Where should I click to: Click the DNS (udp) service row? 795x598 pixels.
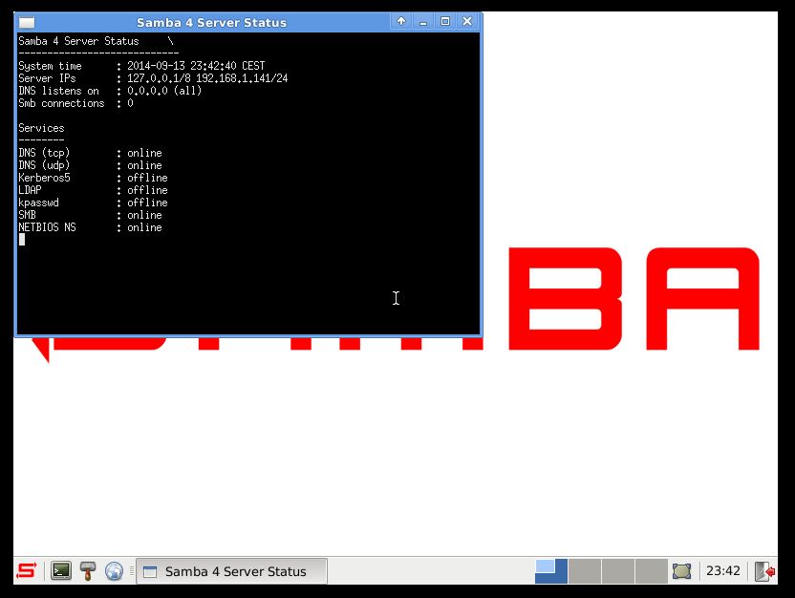tap(90, 165)
